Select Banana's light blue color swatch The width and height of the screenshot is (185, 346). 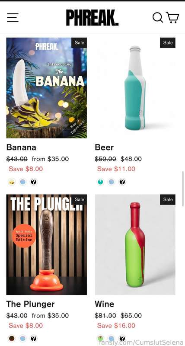pos(23,182)
